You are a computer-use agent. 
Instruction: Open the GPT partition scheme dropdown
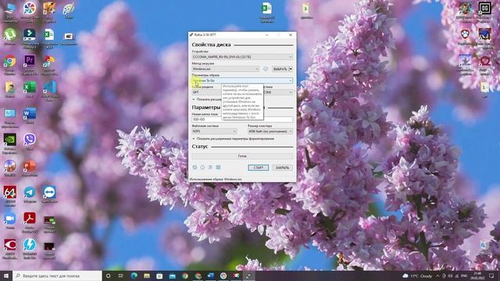click(206, 92)
